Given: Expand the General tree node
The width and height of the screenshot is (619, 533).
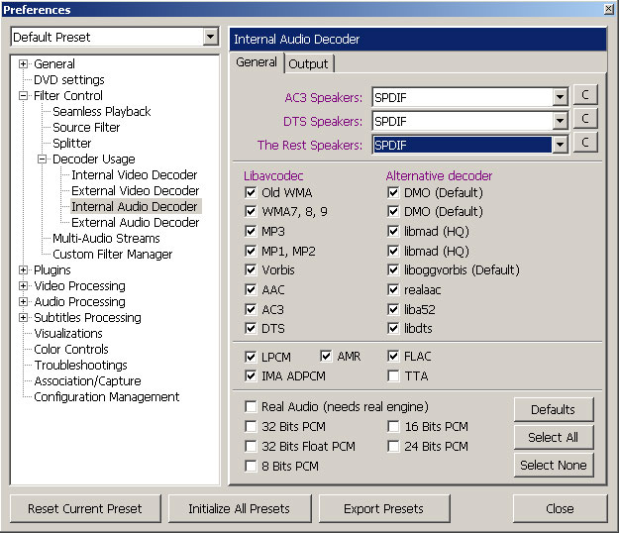Looking at the screenshot, I should (24, 64).
